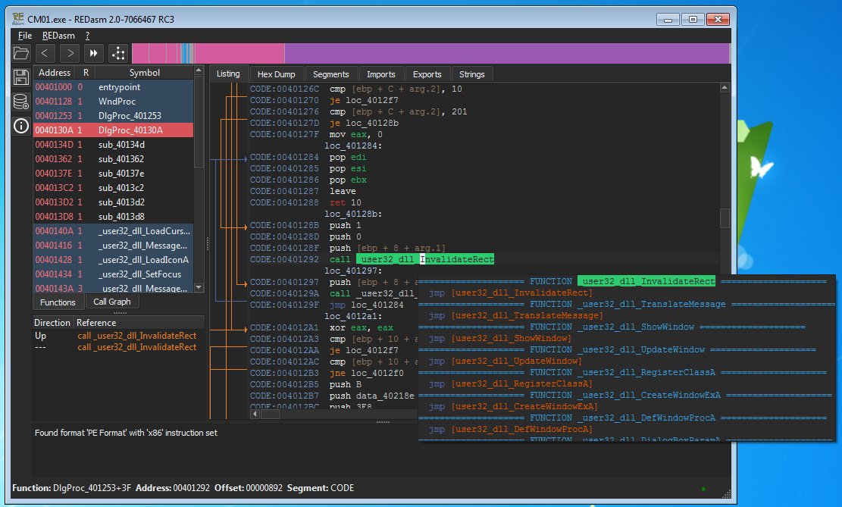The image size is (842, 507).
Task: Sort by the Address column header
Action: [55, 73]
